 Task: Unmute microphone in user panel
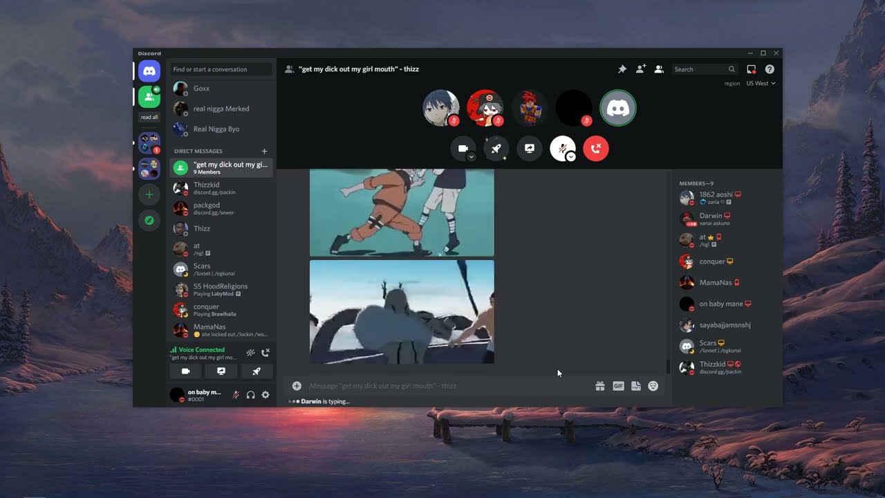[236, 395]
